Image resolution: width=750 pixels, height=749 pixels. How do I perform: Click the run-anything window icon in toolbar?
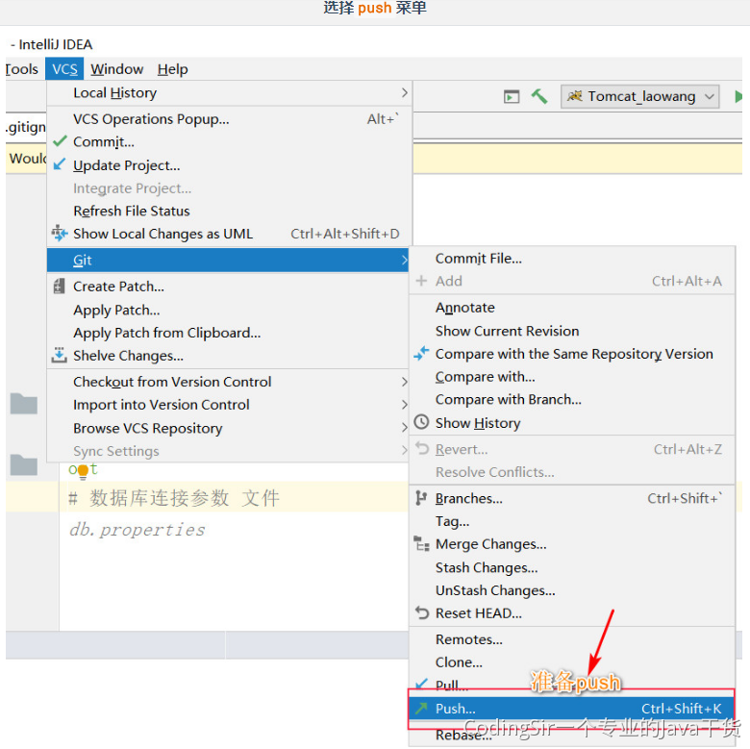click(512, 96)
